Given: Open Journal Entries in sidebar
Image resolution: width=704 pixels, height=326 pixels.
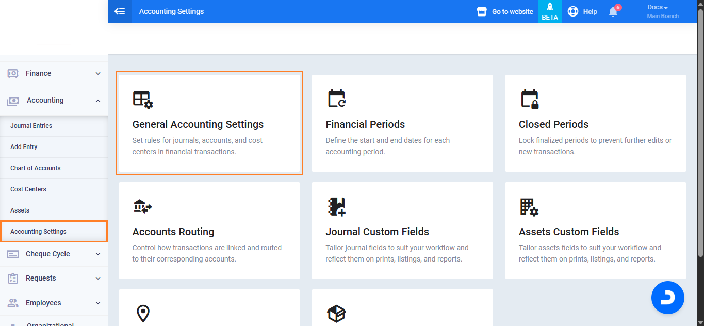Looking at the screenshot, I should click(31, 126).
